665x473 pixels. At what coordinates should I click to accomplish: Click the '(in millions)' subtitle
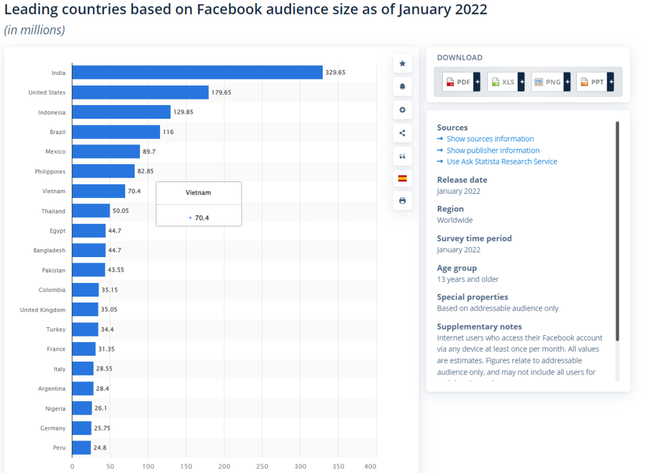point(34,30)
